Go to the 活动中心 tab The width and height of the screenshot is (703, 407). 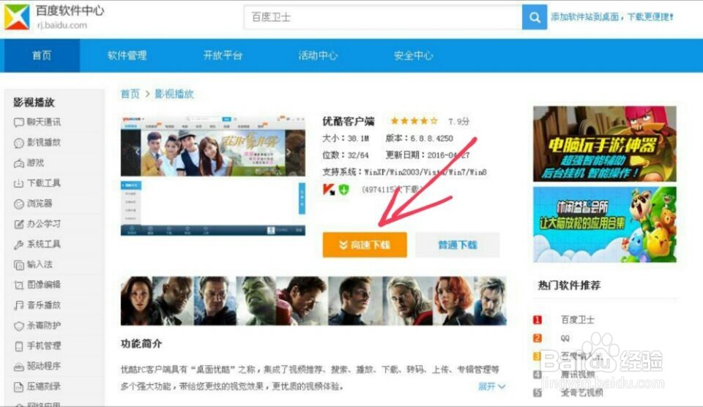pos(319,56)
